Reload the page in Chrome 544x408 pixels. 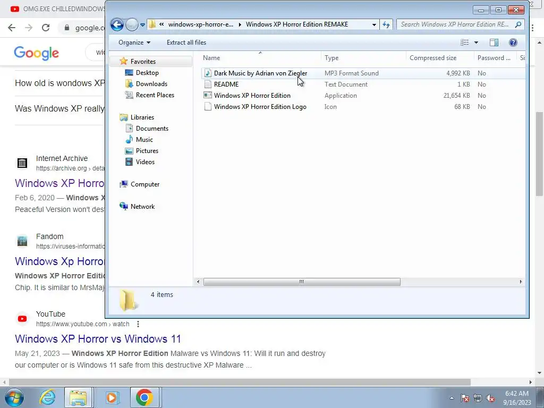[46, 28]
